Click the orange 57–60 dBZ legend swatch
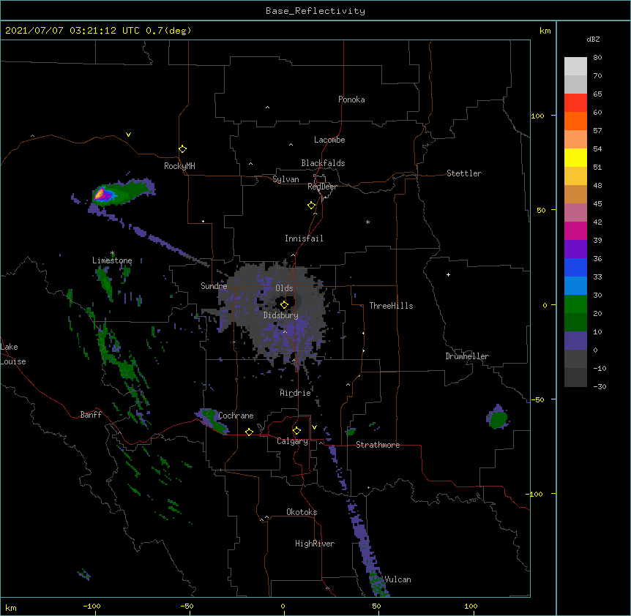 point(575,121)
